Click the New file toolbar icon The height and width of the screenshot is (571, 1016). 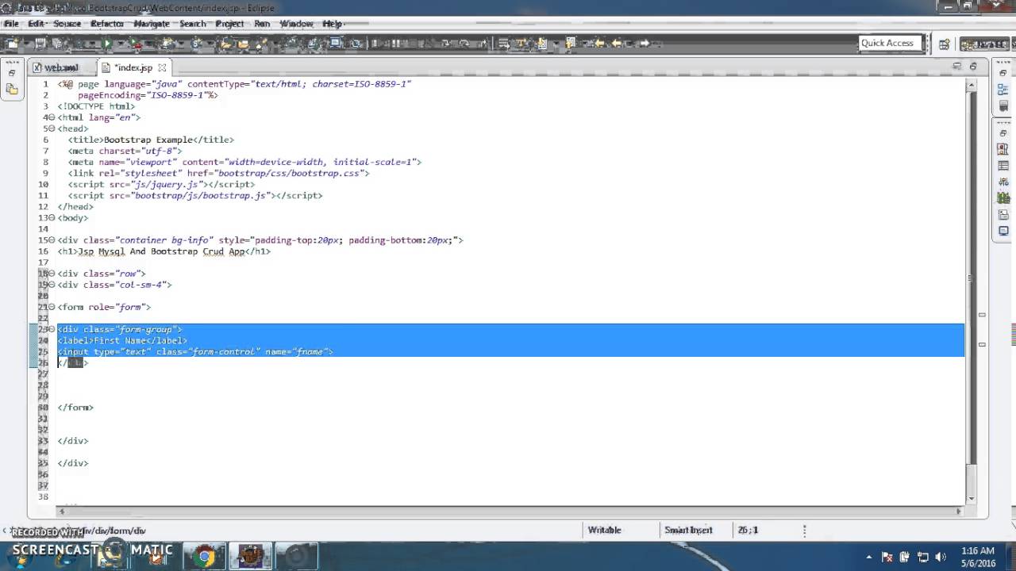click(11, 43)
